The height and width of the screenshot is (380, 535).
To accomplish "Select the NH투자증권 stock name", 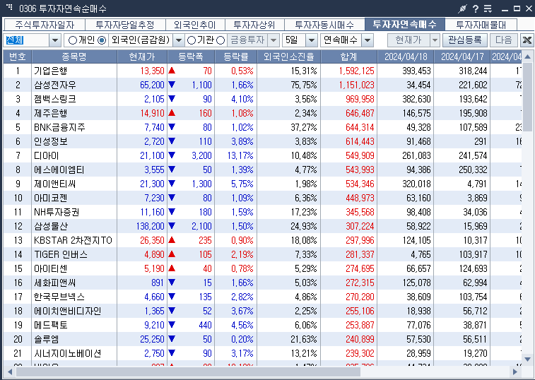I will (57, 212).
